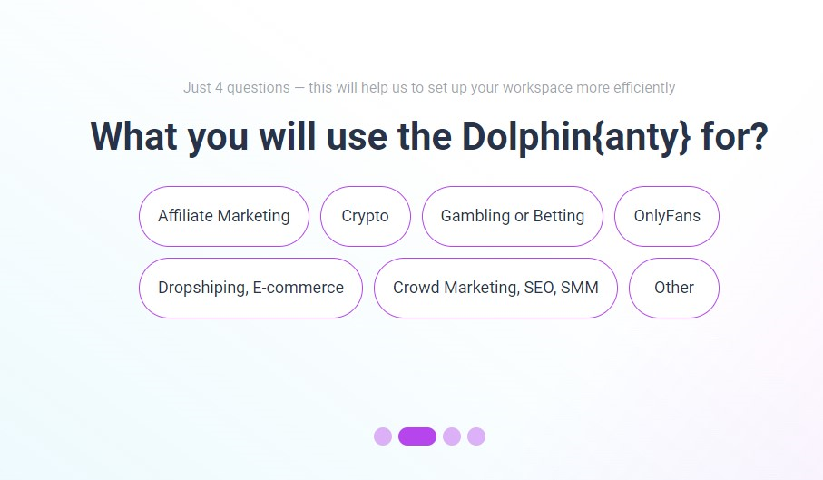Answer the question with Other

[673, 288]
